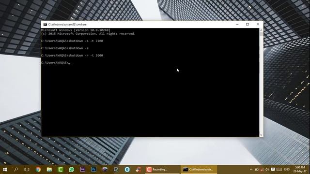Open the touch keyboard tray icon
Screen dimensions: 310x174
coord(279,170)
